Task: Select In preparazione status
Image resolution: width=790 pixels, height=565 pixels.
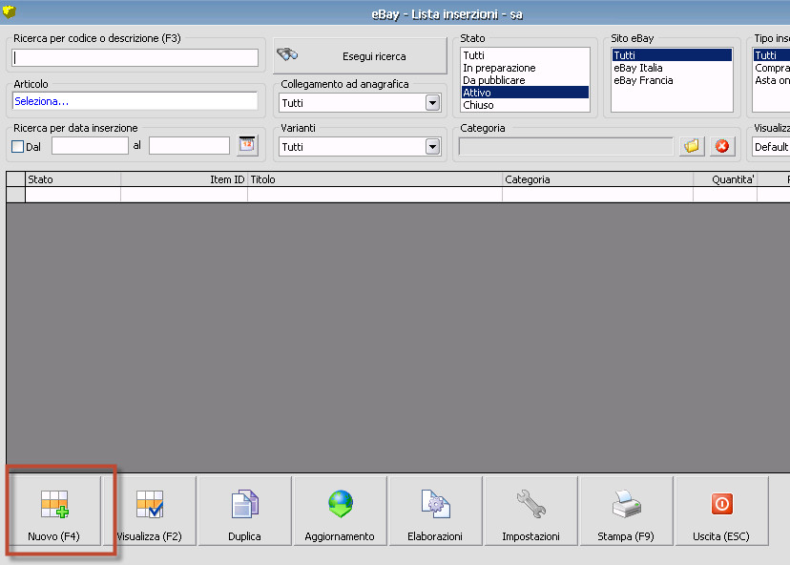Action: [x=525, y=68]
